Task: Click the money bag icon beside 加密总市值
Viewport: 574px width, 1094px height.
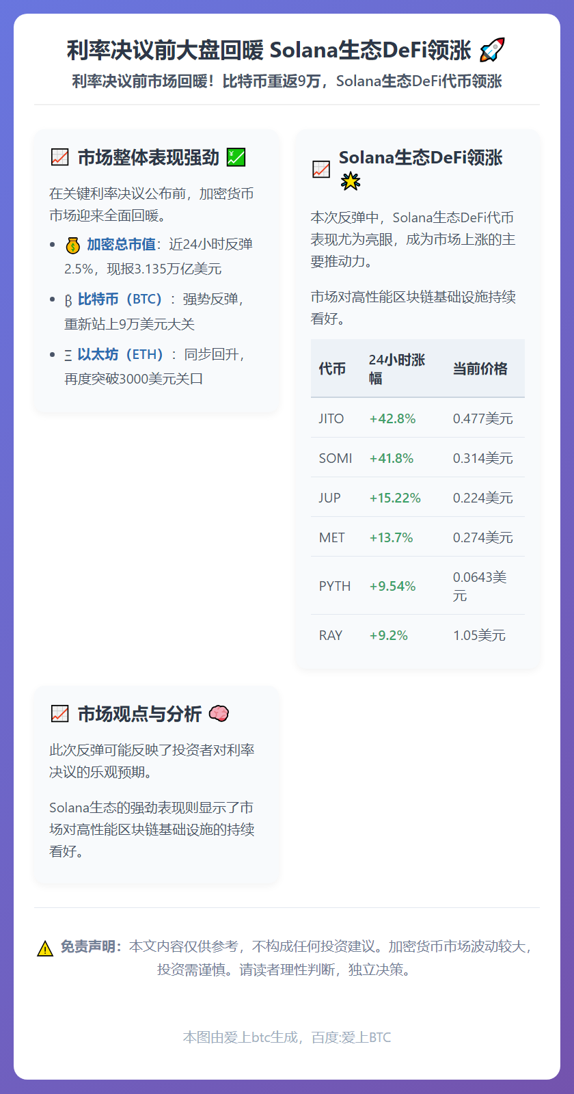Action: click(73, 245)
